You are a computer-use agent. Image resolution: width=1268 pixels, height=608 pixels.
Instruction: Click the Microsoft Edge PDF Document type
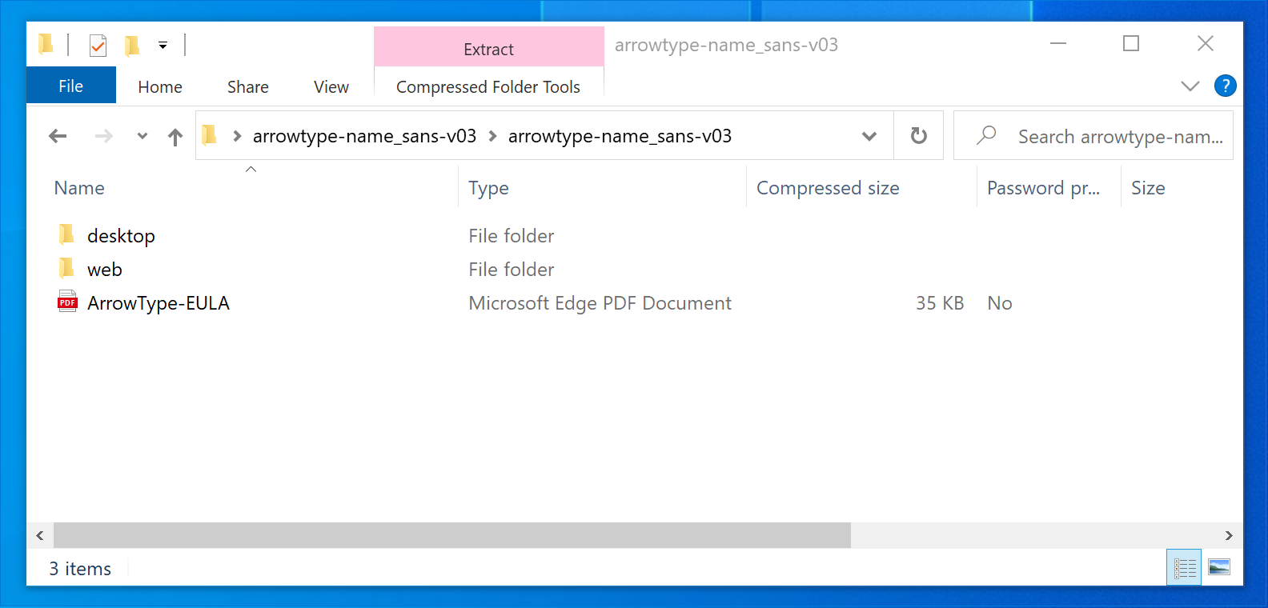coord(600,303)
